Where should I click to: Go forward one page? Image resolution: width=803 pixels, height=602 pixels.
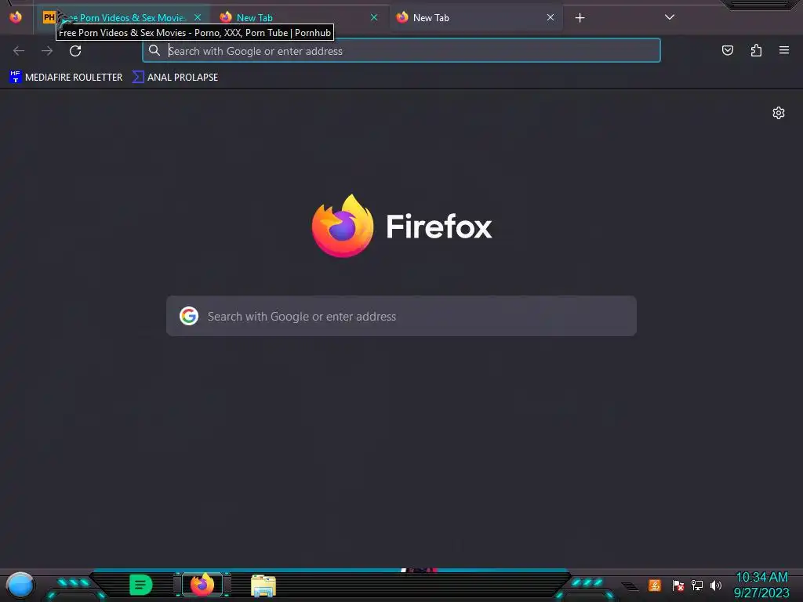47,51
